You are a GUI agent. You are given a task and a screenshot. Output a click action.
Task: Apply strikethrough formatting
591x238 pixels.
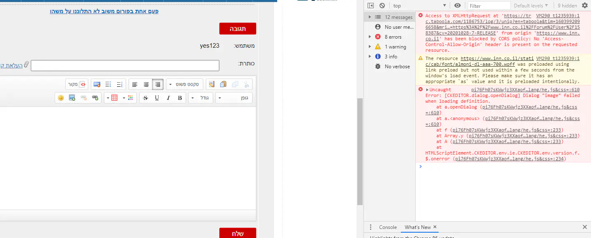click(145, 98)
